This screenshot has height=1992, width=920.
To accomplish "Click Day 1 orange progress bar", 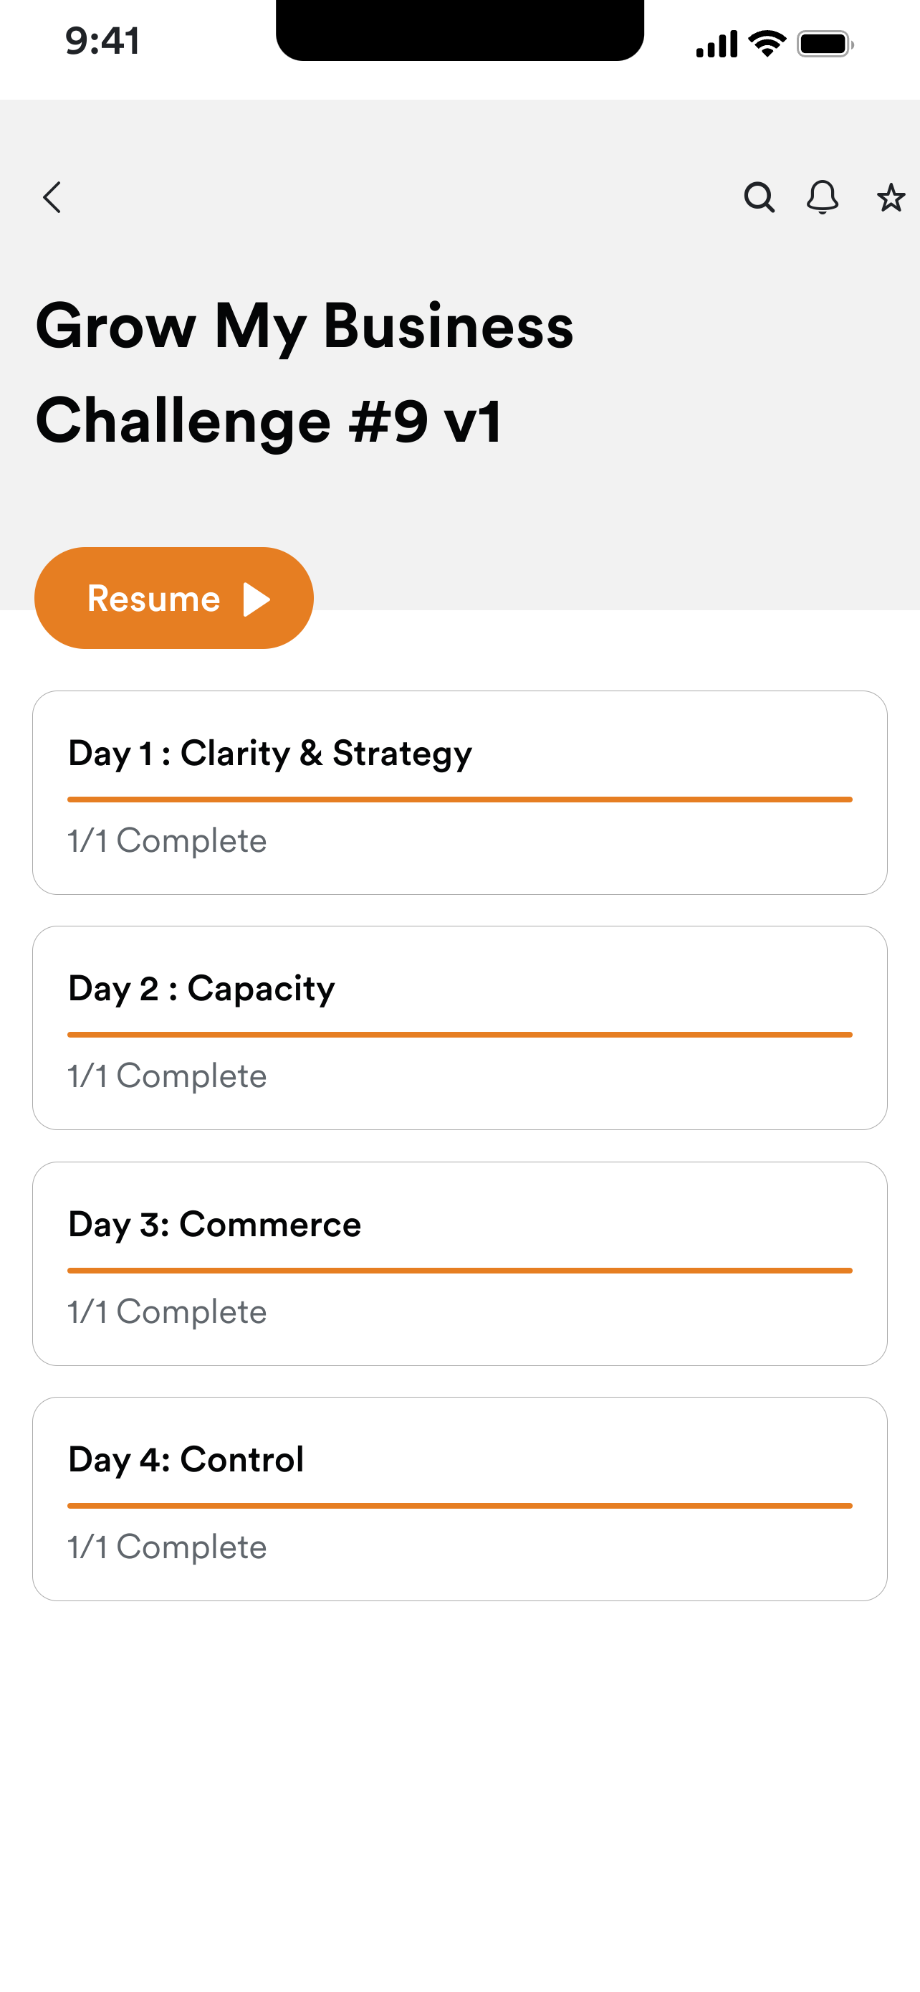I will click(x=459, y=800).
